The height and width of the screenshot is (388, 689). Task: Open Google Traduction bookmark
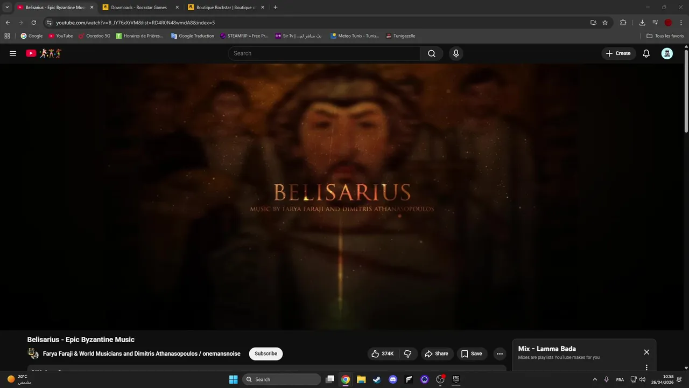click(192, 36)
